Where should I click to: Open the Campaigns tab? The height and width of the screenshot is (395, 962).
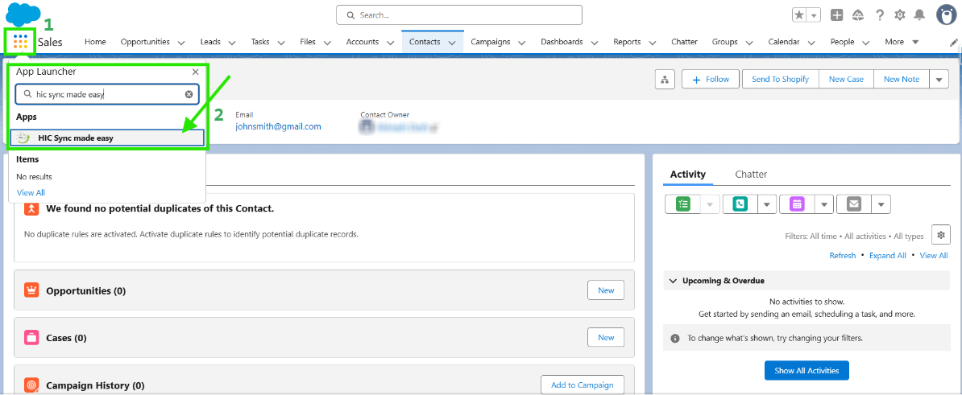(x=491, y=42)
